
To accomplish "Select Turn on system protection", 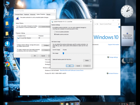I will point(62,32).
